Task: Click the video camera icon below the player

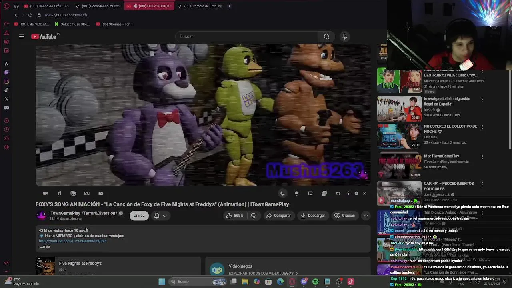Action: point(45,194)
